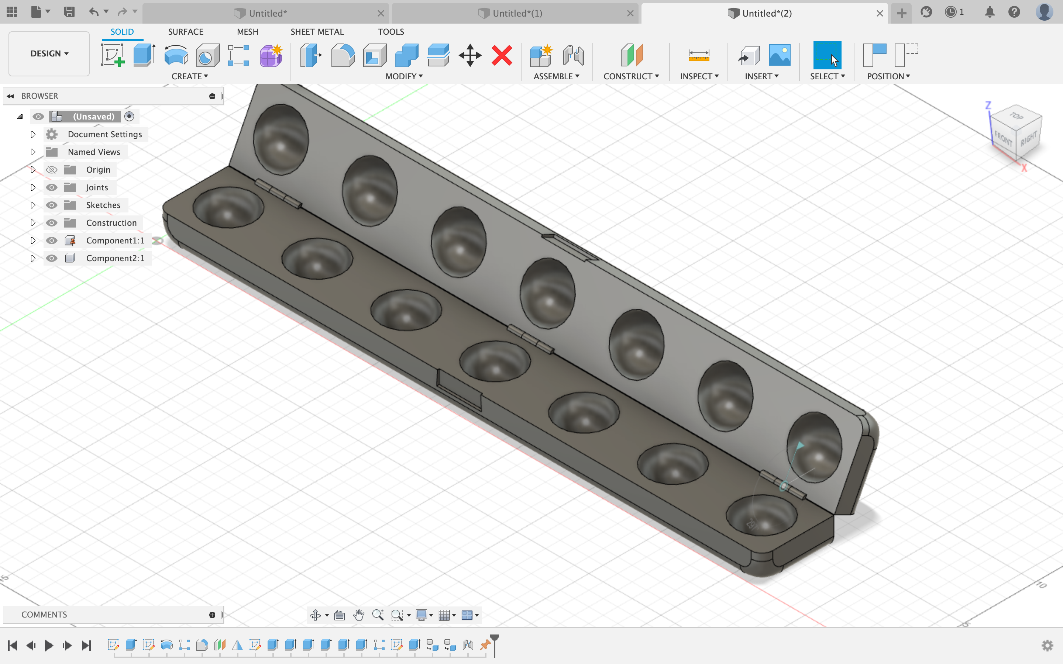Toggle visibility of Component1:1
This screenshot has width=1063, height=664.
pos(51,239)
